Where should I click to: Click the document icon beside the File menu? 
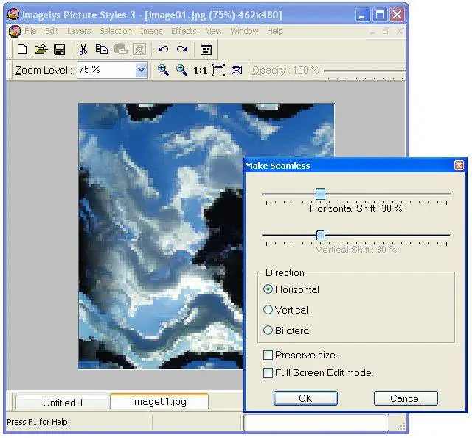[15, 31]
